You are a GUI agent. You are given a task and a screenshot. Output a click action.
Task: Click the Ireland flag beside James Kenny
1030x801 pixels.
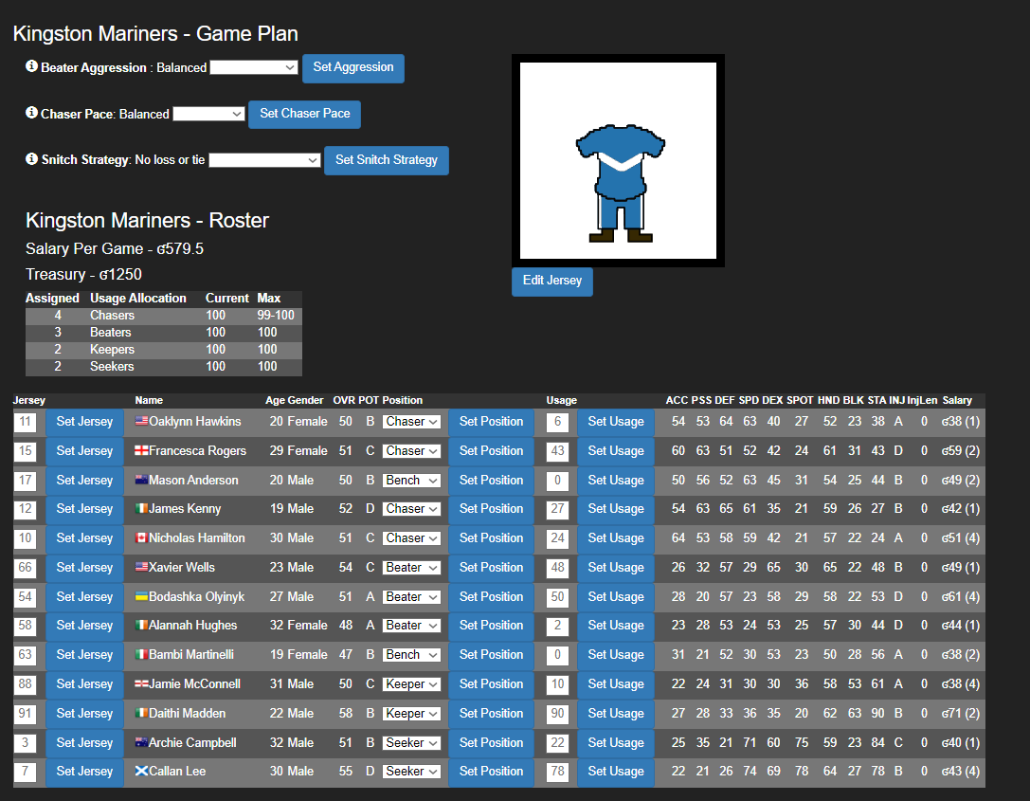coord(142,509)
